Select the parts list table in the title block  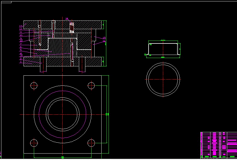point(219,145)
